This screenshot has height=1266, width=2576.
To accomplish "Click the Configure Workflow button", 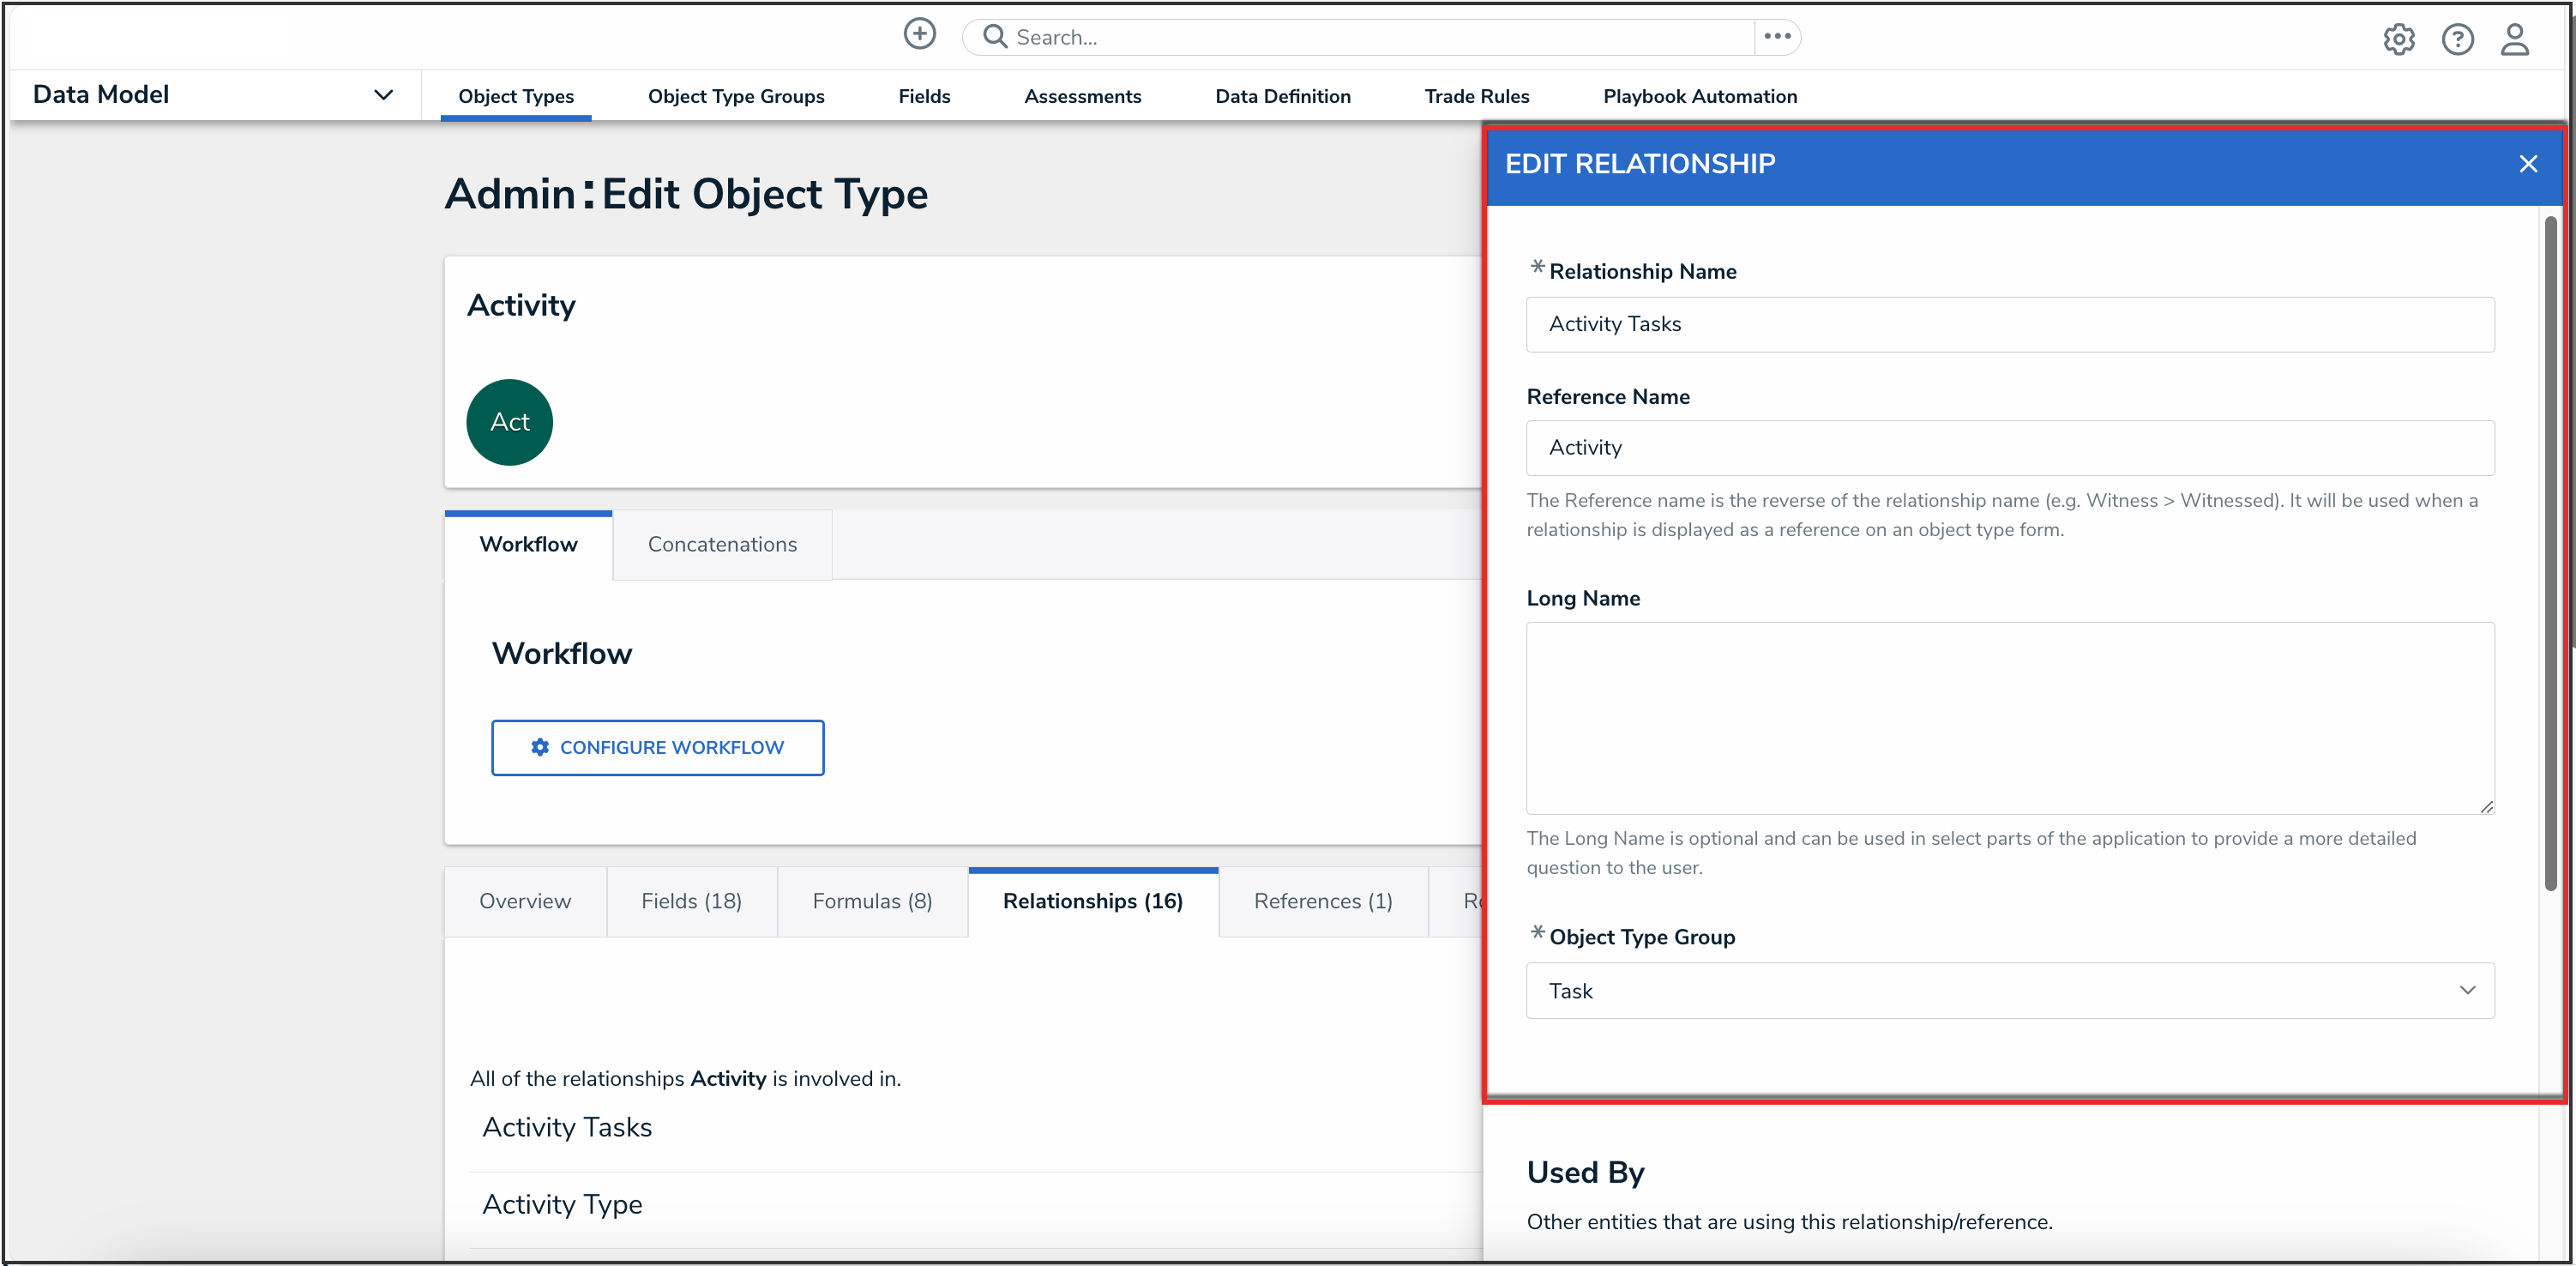I will [x=657, y=747].
